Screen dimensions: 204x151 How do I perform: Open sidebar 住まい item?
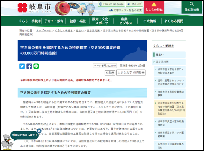169,54
